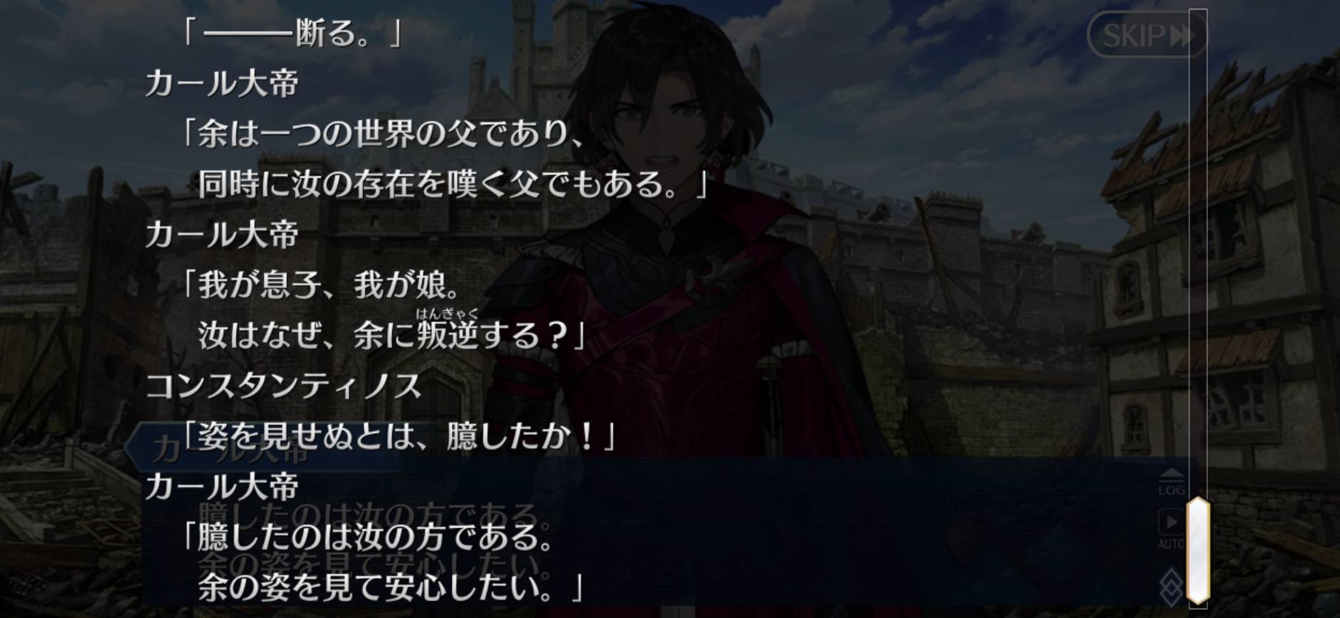Tap the SKIP button
This screenshot has height=618, width=1340.
coord(1146,34)
